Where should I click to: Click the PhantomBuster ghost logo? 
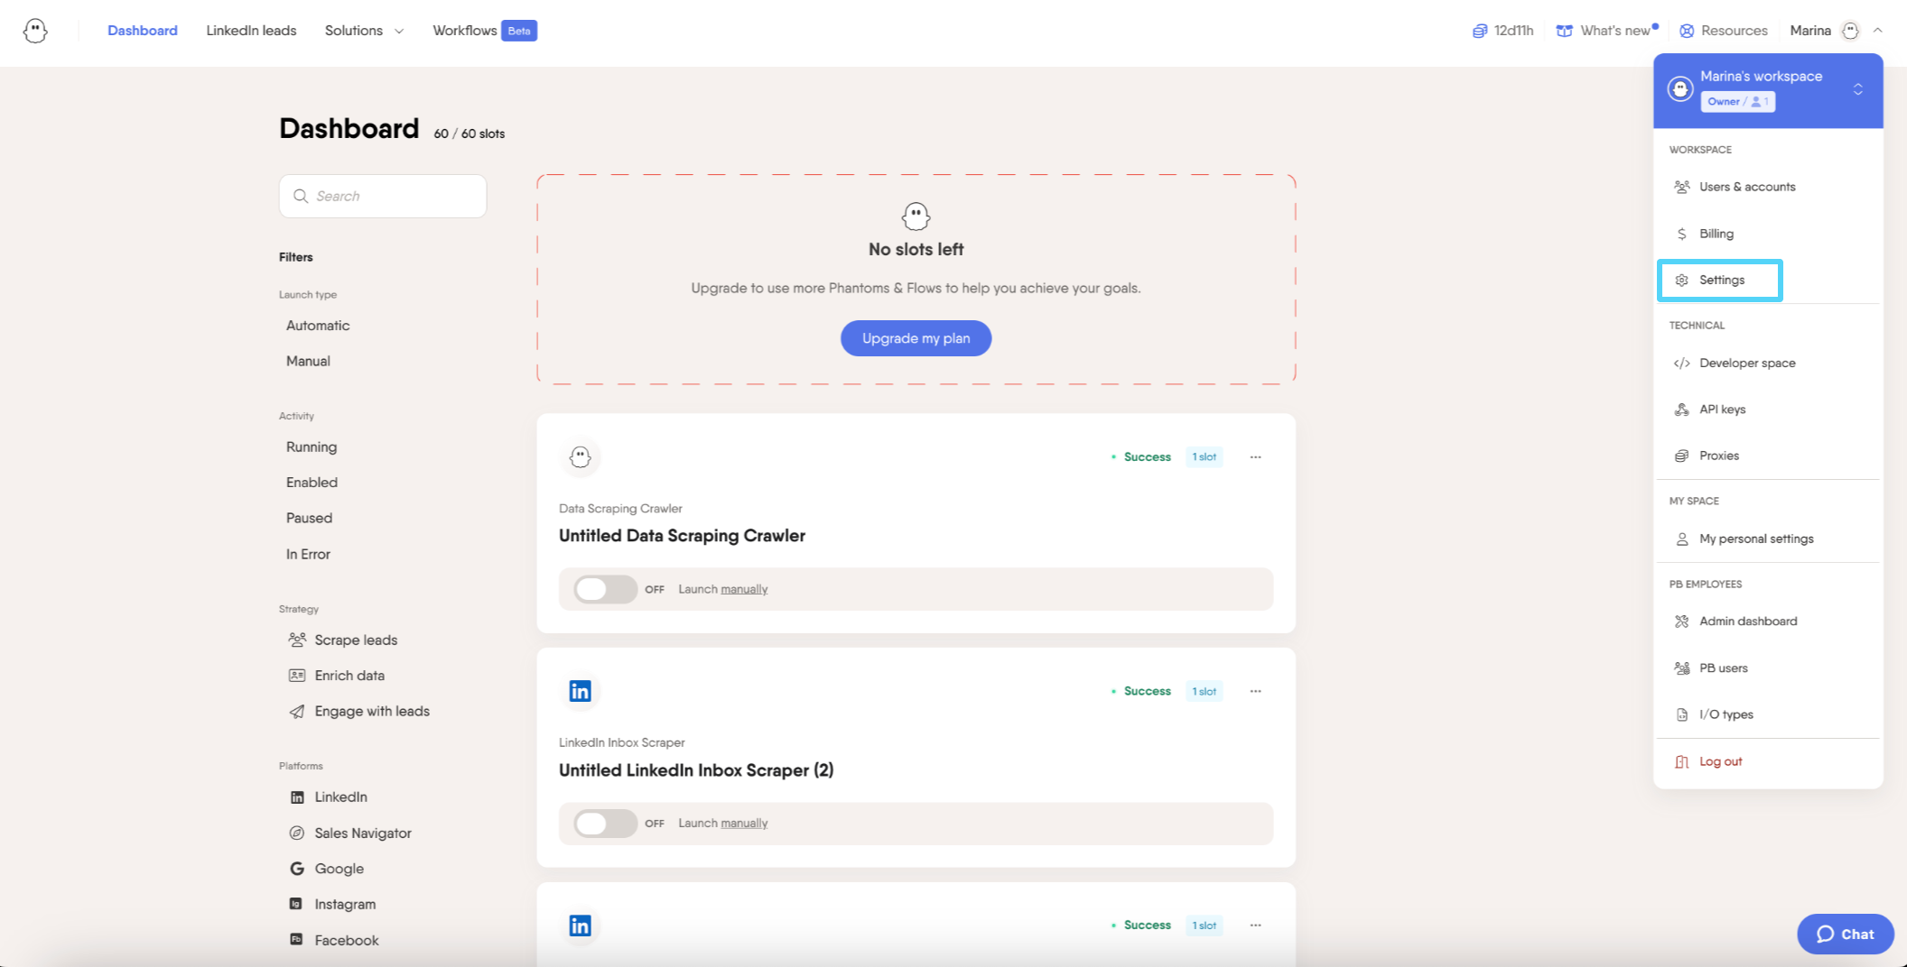pyautogui.click(x=35, y=31)
